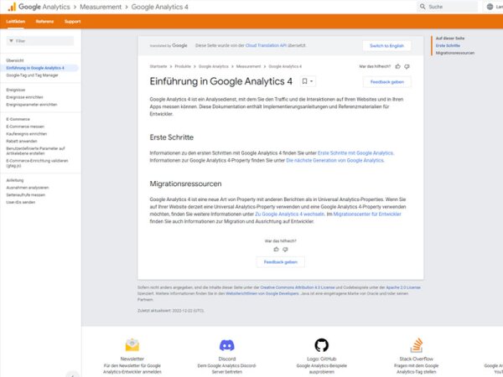This screenshot has height=377, width=503.
Task: Open Creative Commons Attribution 4.0 License link
Action: pos(298,287)
